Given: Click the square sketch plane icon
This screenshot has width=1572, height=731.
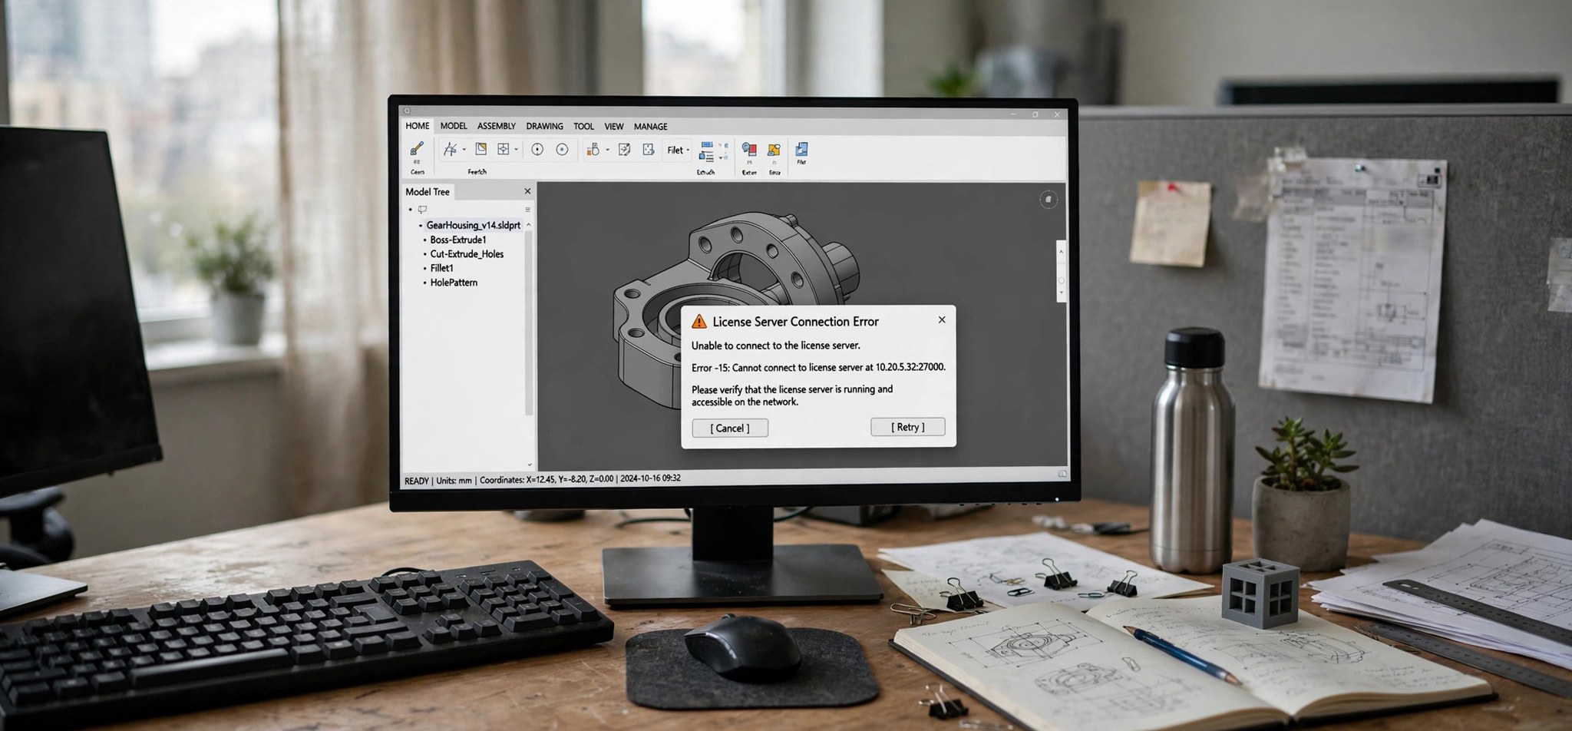Looking at the screenshot, I should (x=481, y=148).
